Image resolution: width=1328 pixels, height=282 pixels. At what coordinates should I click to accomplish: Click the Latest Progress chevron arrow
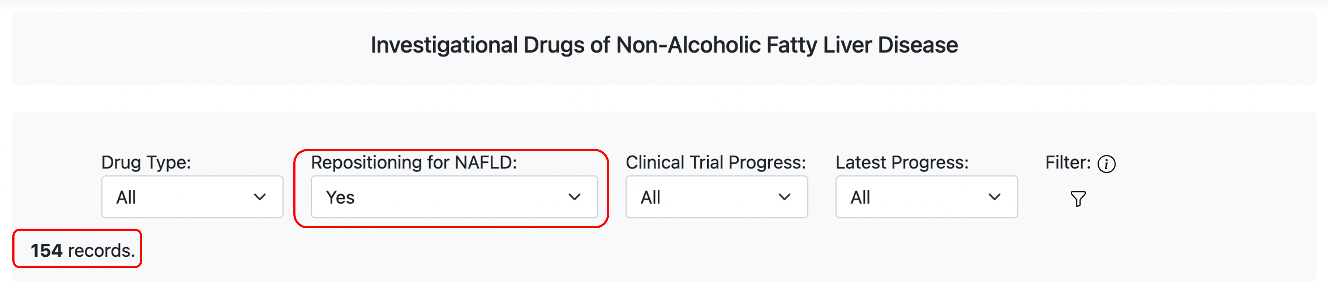[994, 197]
